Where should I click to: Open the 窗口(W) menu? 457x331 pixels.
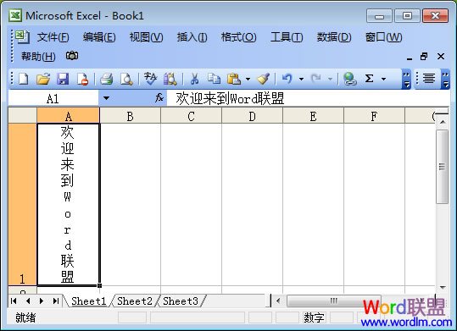pyautogui.click(x=383, y=37)
